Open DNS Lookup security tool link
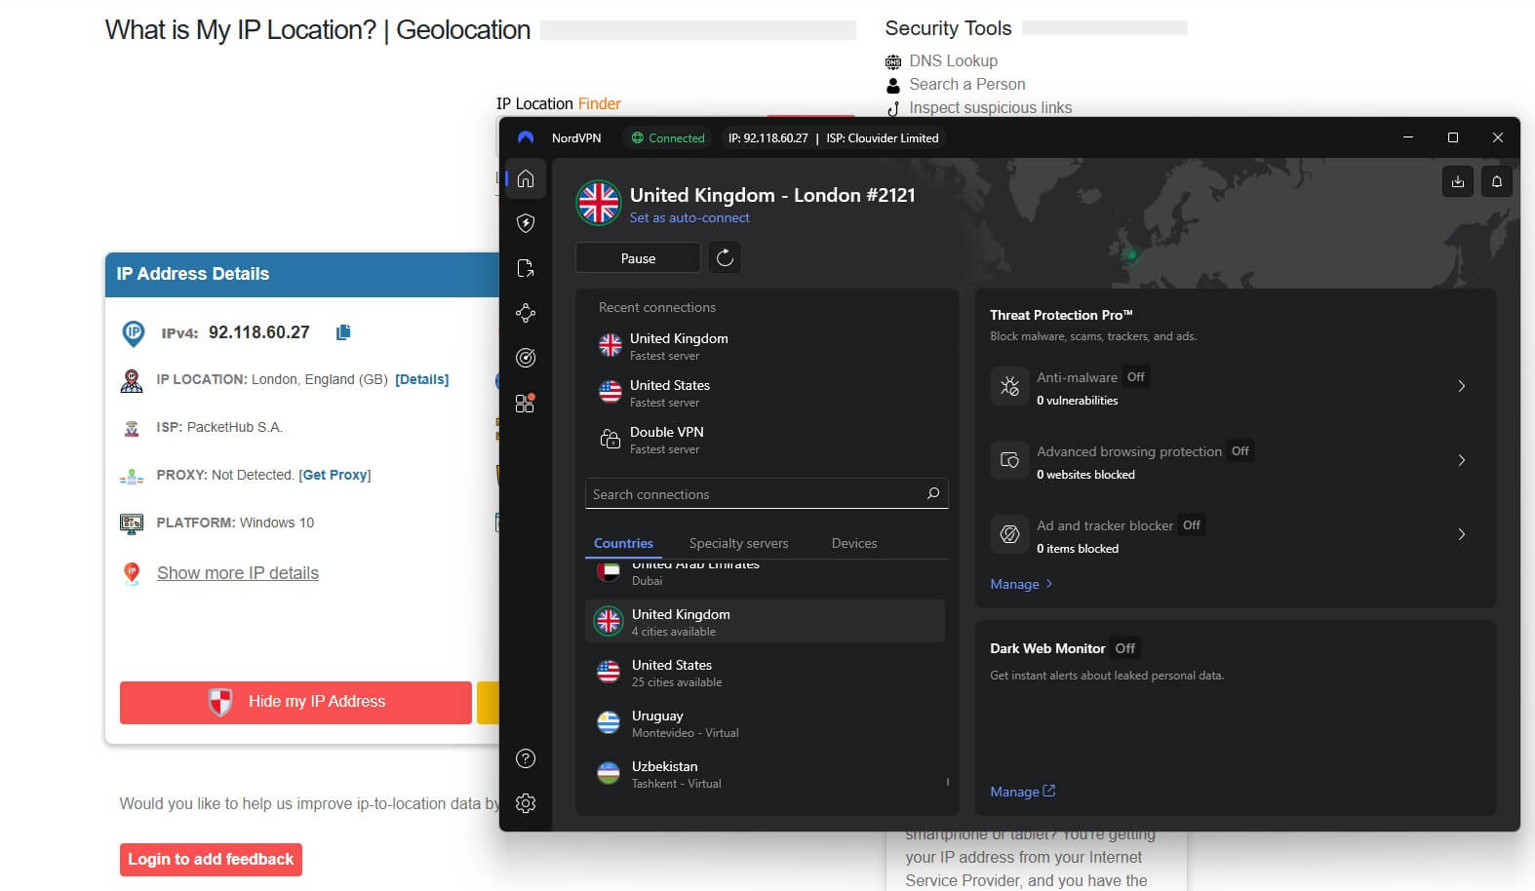 pos(953,60)
